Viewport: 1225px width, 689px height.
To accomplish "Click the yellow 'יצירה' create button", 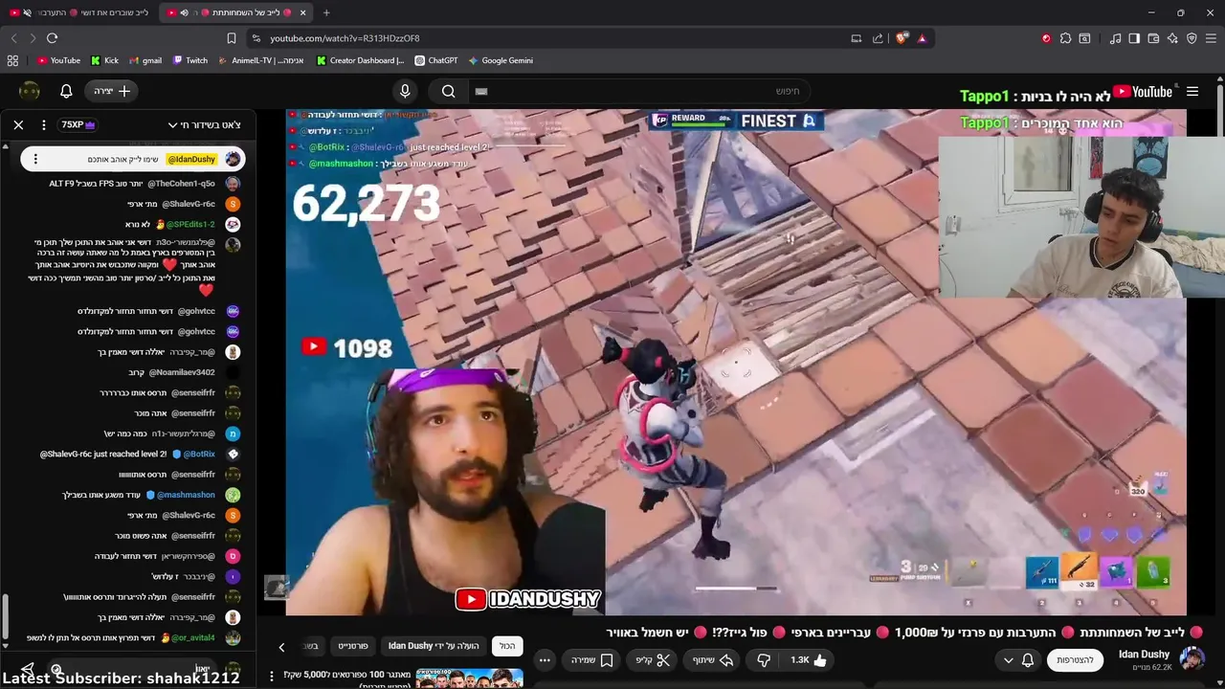I will click(112, 91).
